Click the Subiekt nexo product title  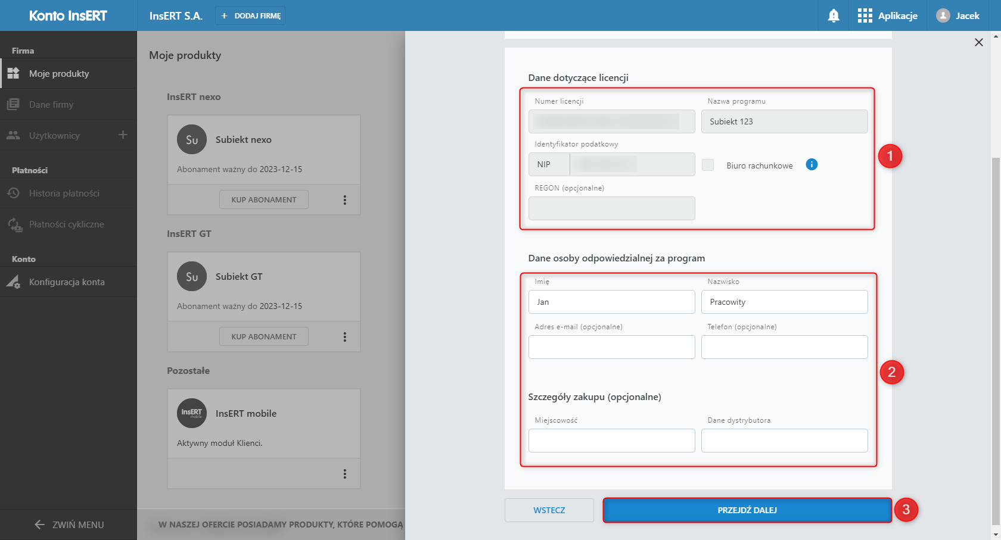244,139
